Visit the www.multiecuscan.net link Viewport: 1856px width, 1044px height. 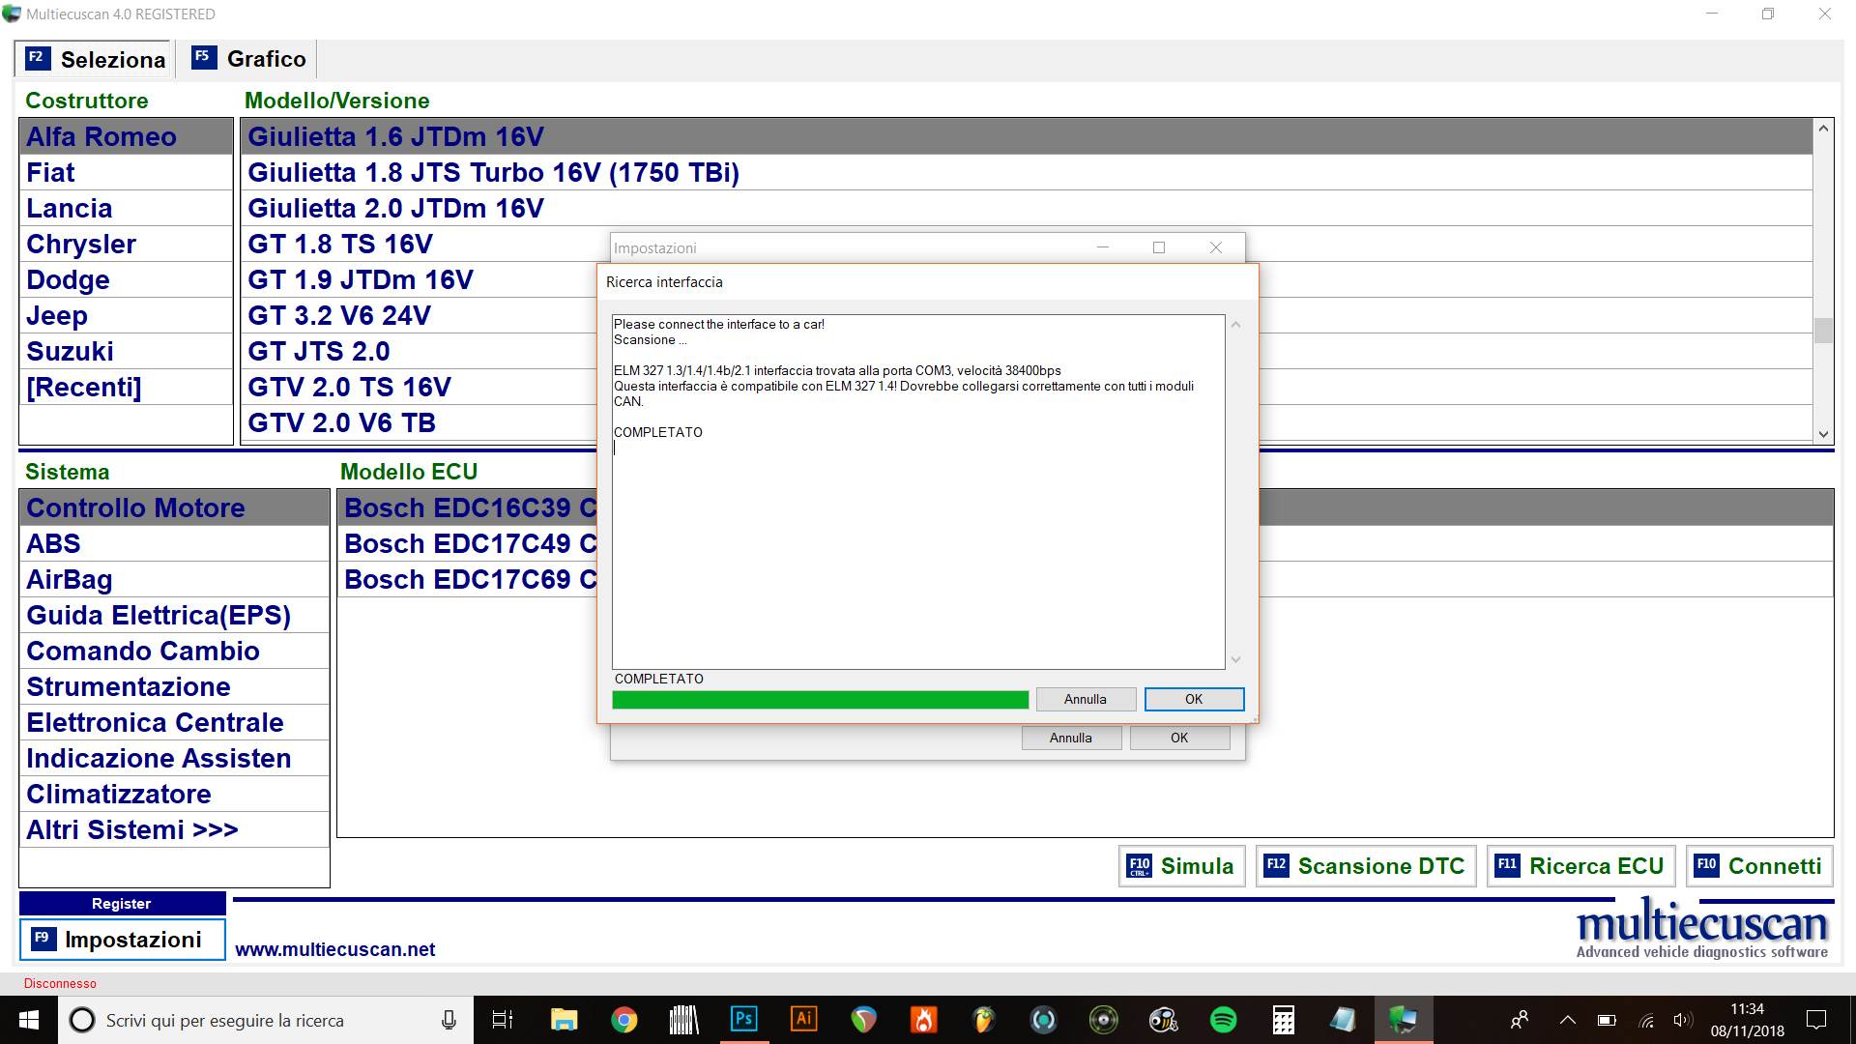tap(334, 949)
